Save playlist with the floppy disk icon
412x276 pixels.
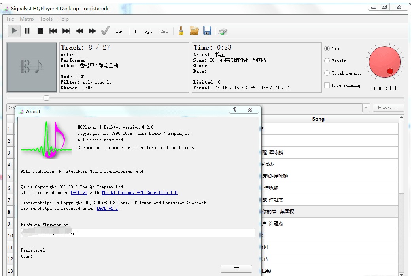[207, 31]
